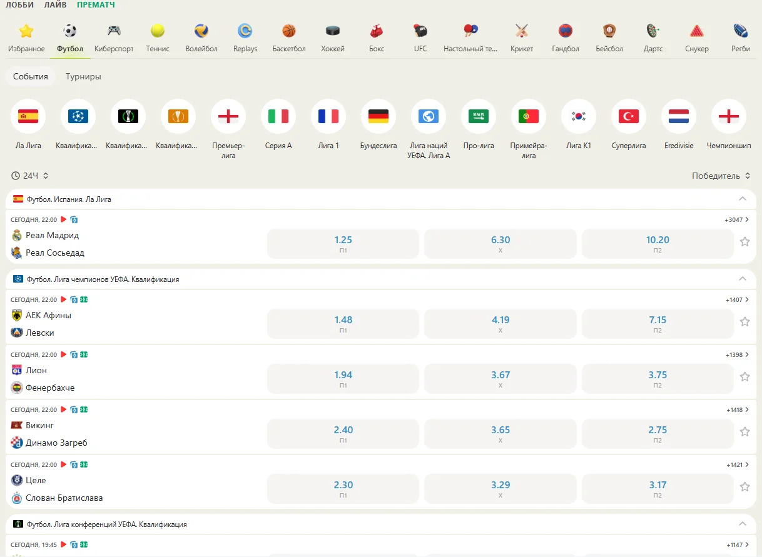Add Реал Мадрид match to favorites

[744, 242]
